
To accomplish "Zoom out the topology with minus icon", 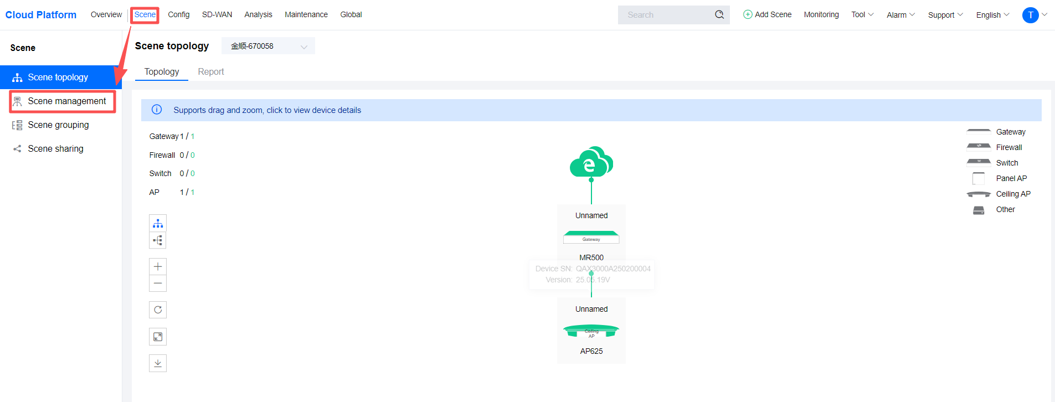I will point(158,284).
